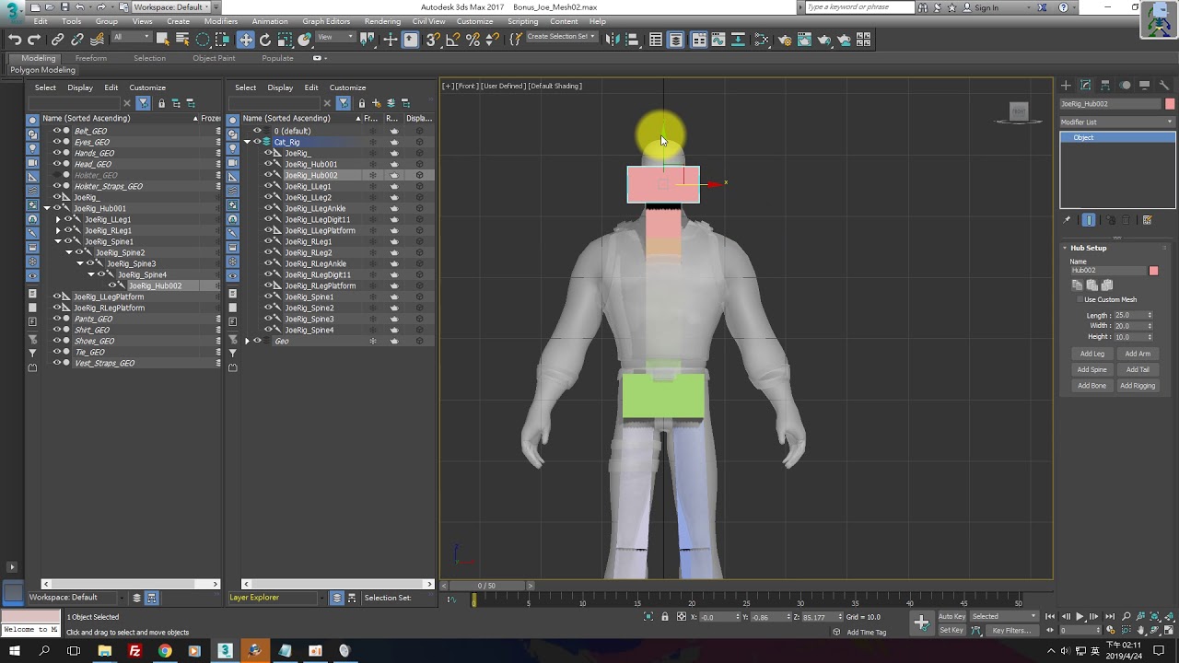Switch to the Create command panel
Screen dimensions: 1179x663
[1066, 86]
